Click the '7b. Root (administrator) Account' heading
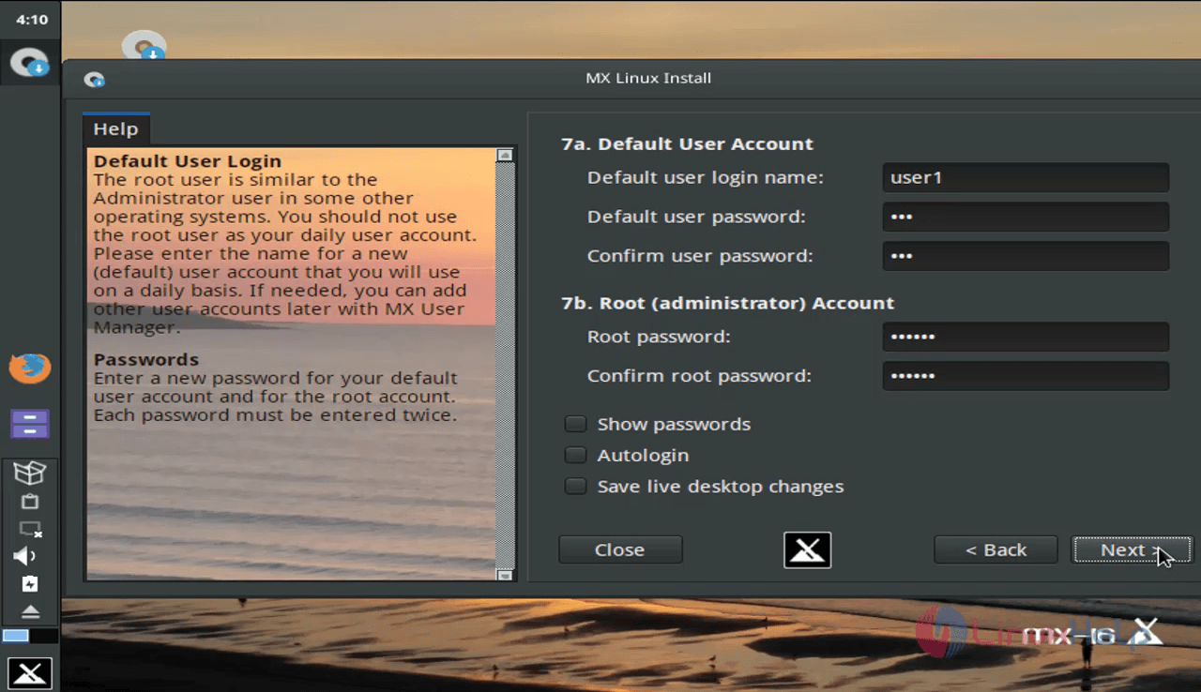This screenshot has width=1201, height=692. click(x=728, y=304)
